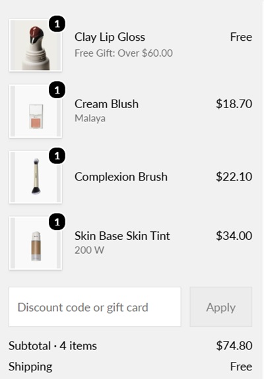
Task: Click quantity badge on Cream Blush
Action: (x=57, y=90)
